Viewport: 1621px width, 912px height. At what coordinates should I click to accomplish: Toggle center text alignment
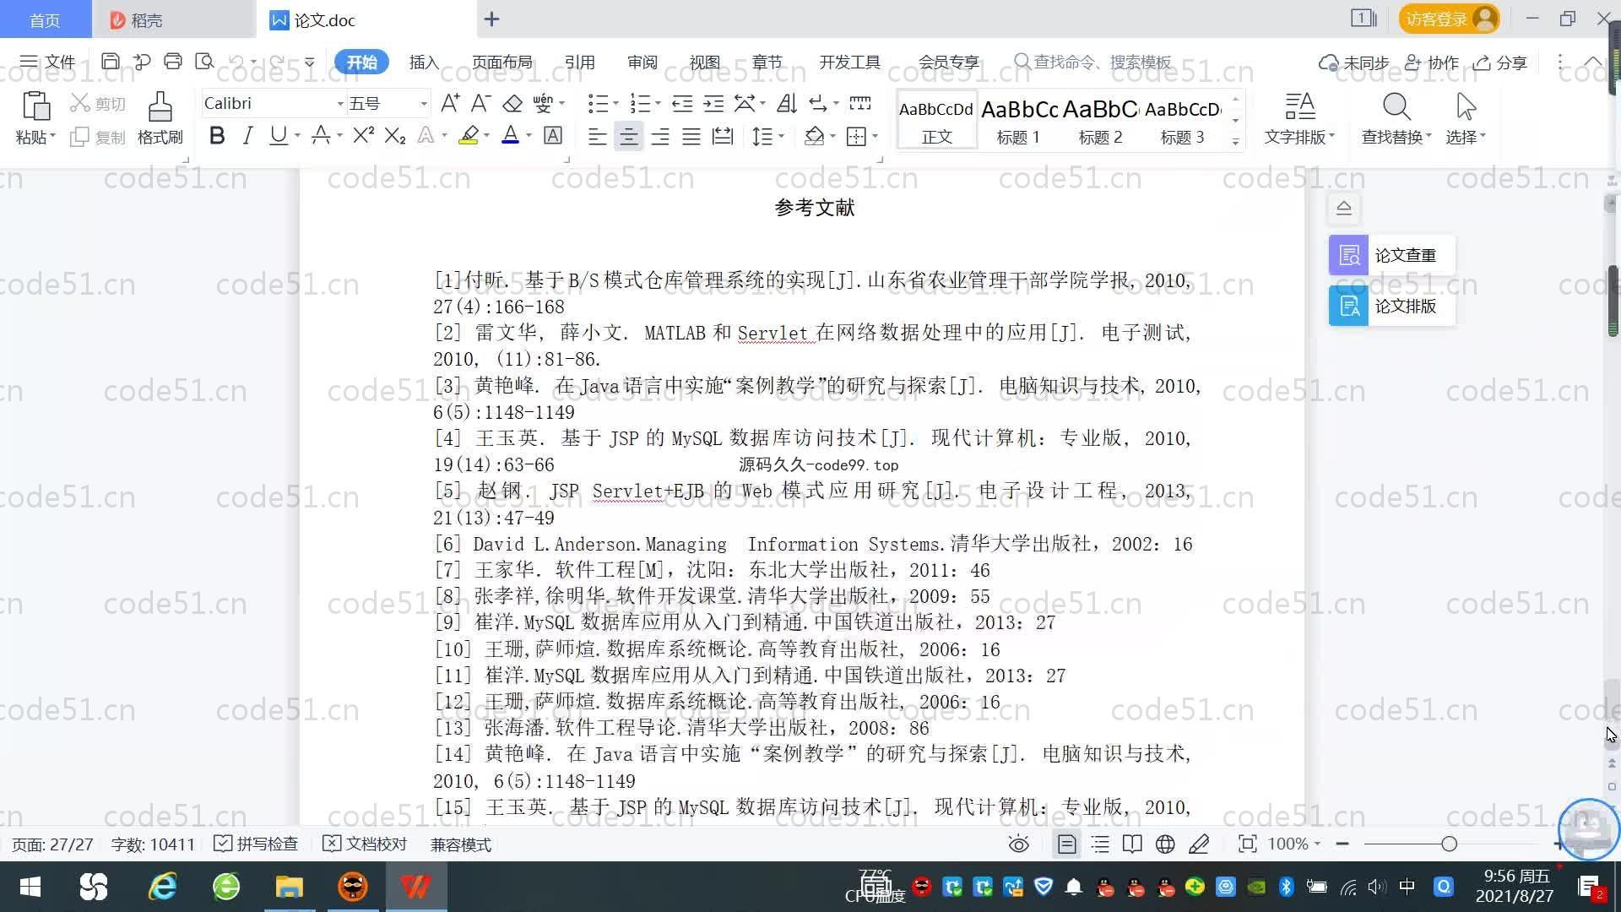(x=628, y=136)
